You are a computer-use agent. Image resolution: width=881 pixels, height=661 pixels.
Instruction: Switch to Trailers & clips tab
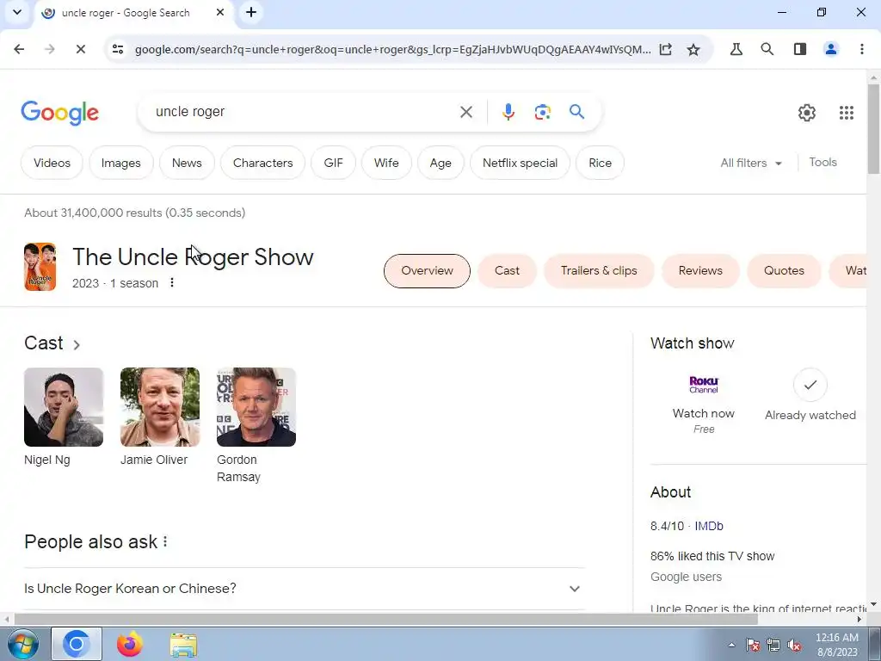(x=599, y=271)
